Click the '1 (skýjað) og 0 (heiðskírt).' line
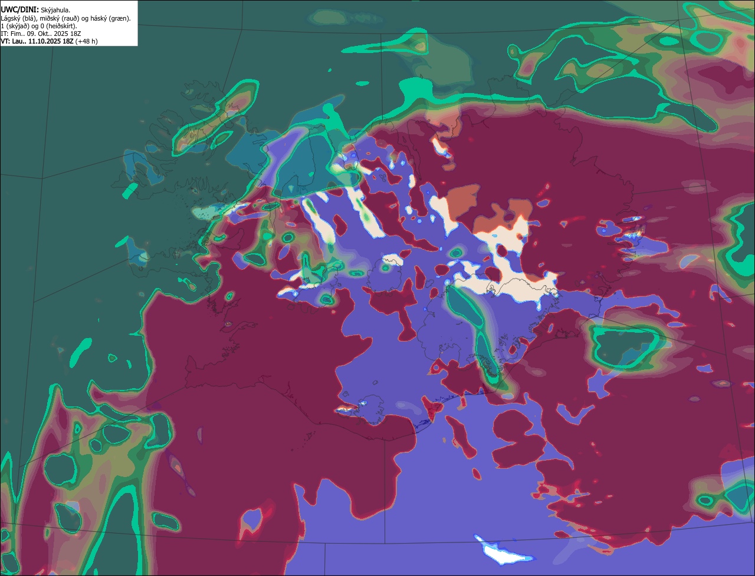This screenshot has height=576, width=755. tap(39, 26)
